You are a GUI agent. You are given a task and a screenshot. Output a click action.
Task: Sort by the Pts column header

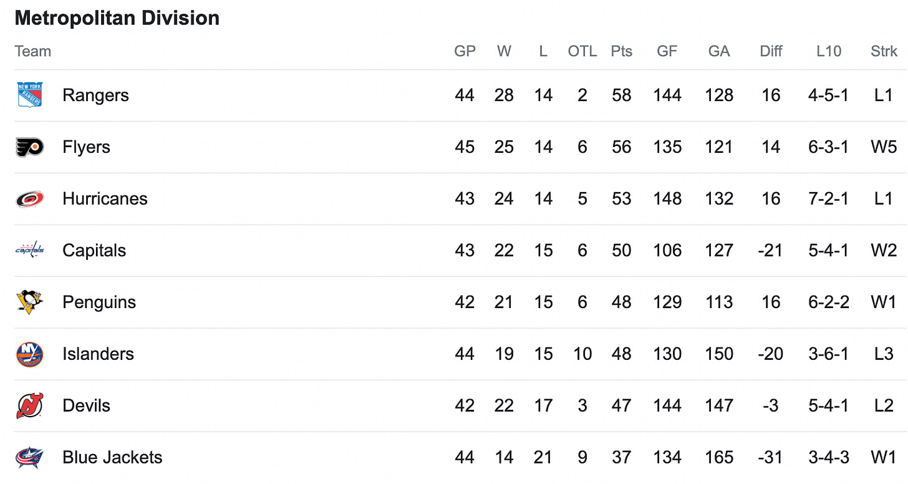tap(621, 51)
